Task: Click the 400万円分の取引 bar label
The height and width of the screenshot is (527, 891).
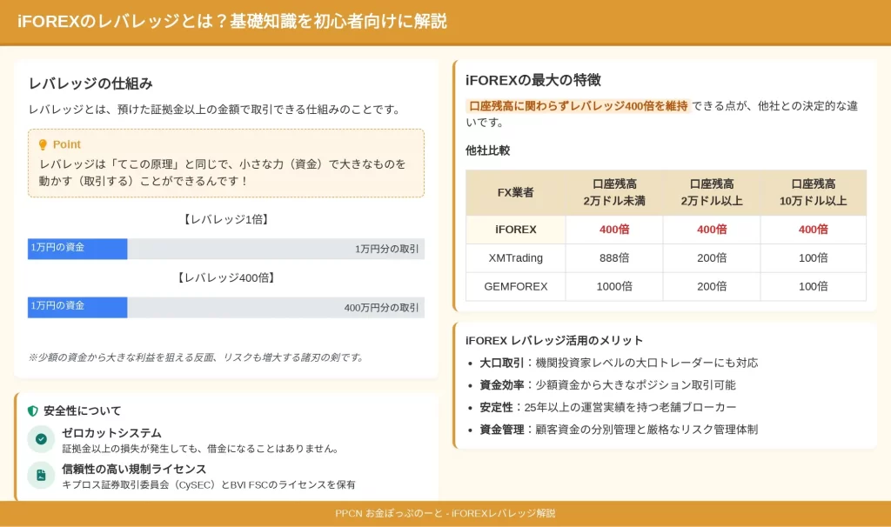Action: click(381, 307)
